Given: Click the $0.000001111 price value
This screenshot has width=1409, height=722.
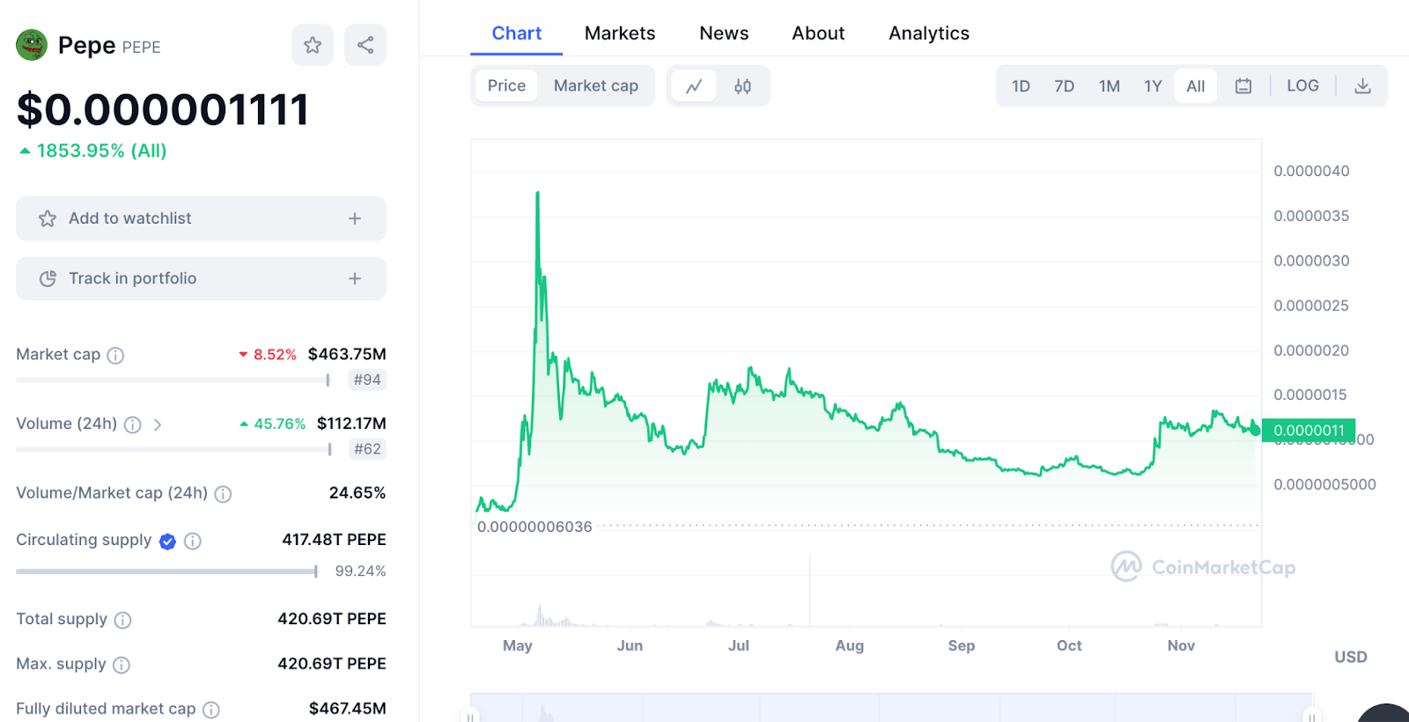Looking at the screenshot, I should click(x=163, y=110).
